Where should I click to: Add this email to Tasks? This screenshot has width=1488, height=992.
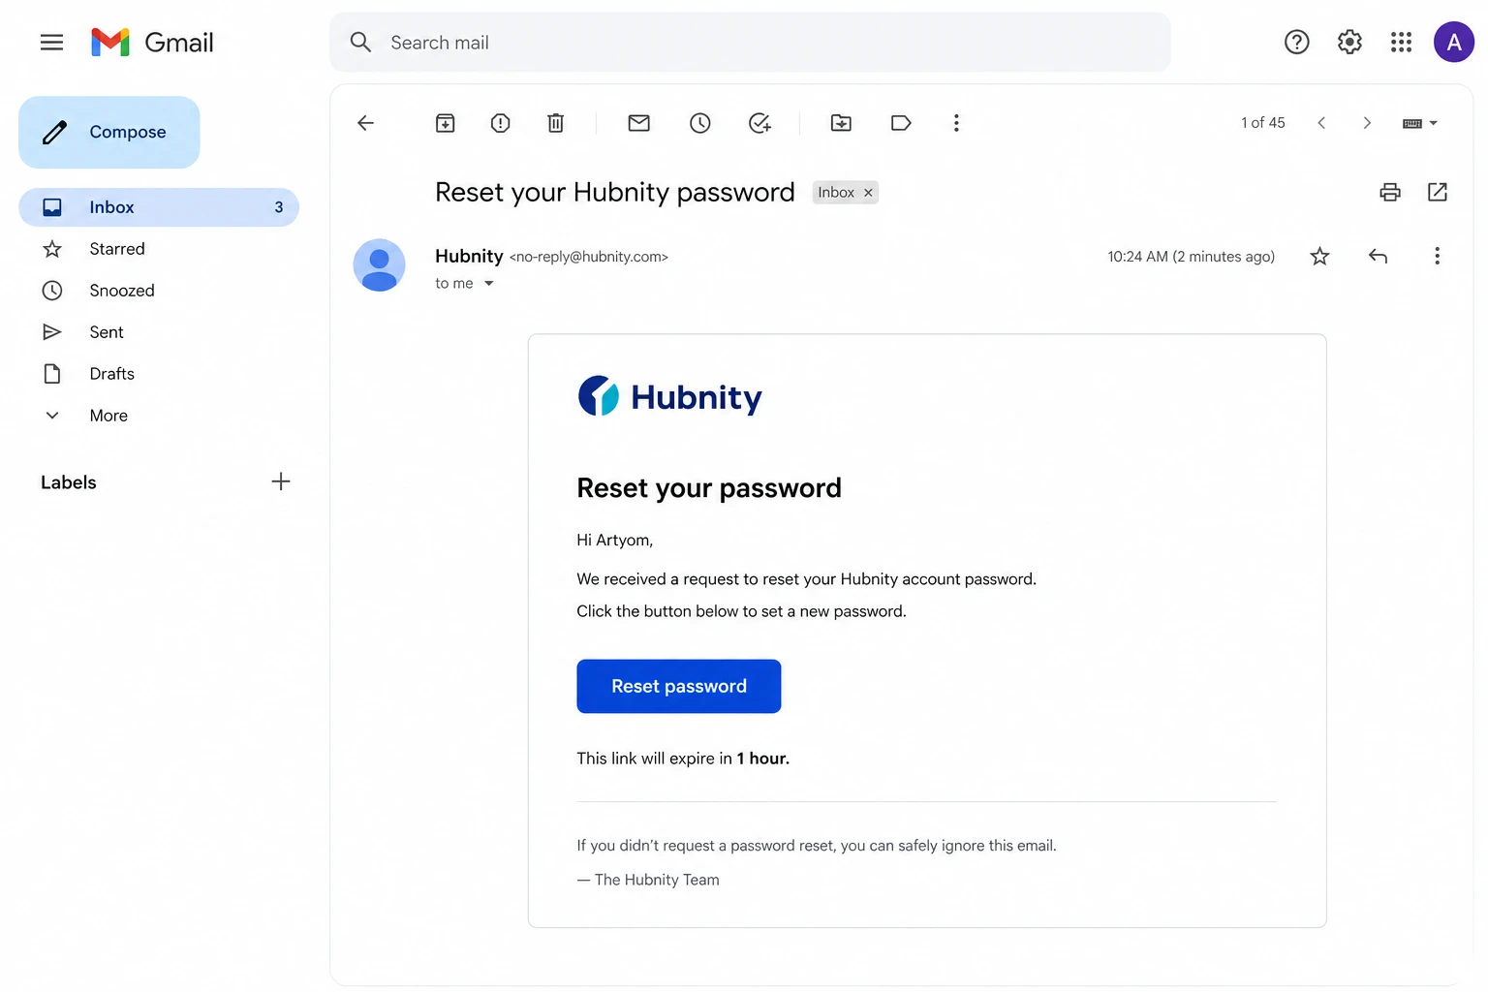(759, 123)
